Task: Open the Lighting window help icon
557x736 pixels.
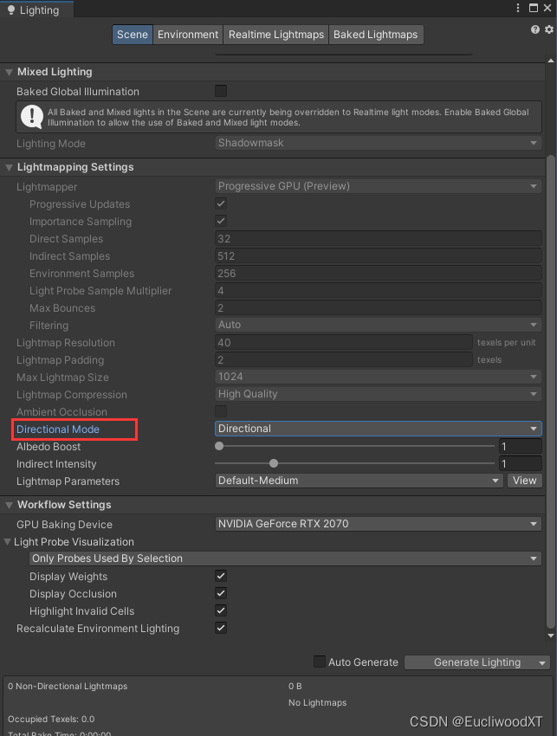Action: point(535,29)
